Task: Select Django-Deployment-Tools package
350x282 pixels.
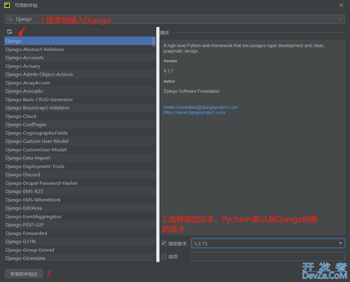Action: (x=80, y=167)
